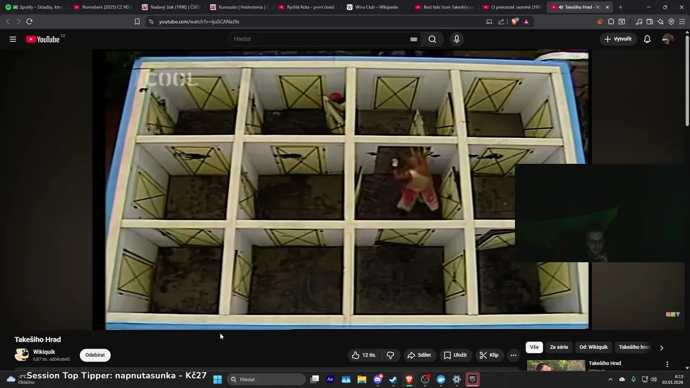Open the install app icon in address bar

[x=489, y=22]
